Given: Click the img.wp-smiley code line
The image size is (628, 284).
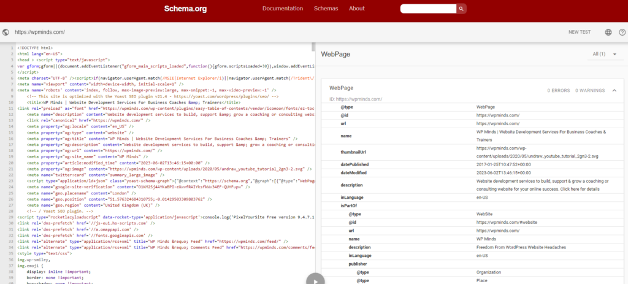Looking at the screenshot, I should point(33,259).
